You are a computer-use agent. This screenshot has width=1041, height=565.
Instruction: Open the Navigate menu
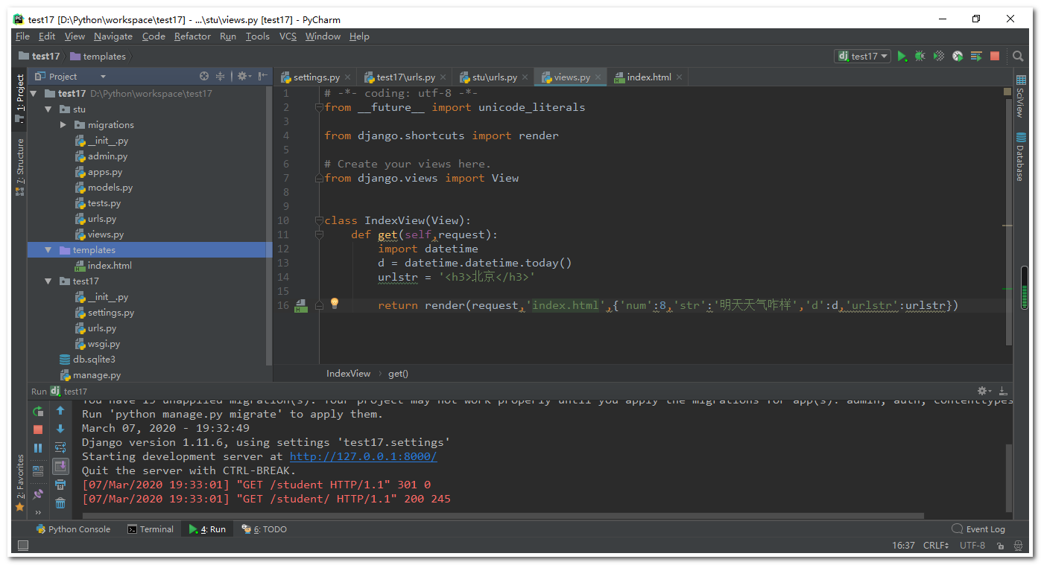[x=113, y=36]
